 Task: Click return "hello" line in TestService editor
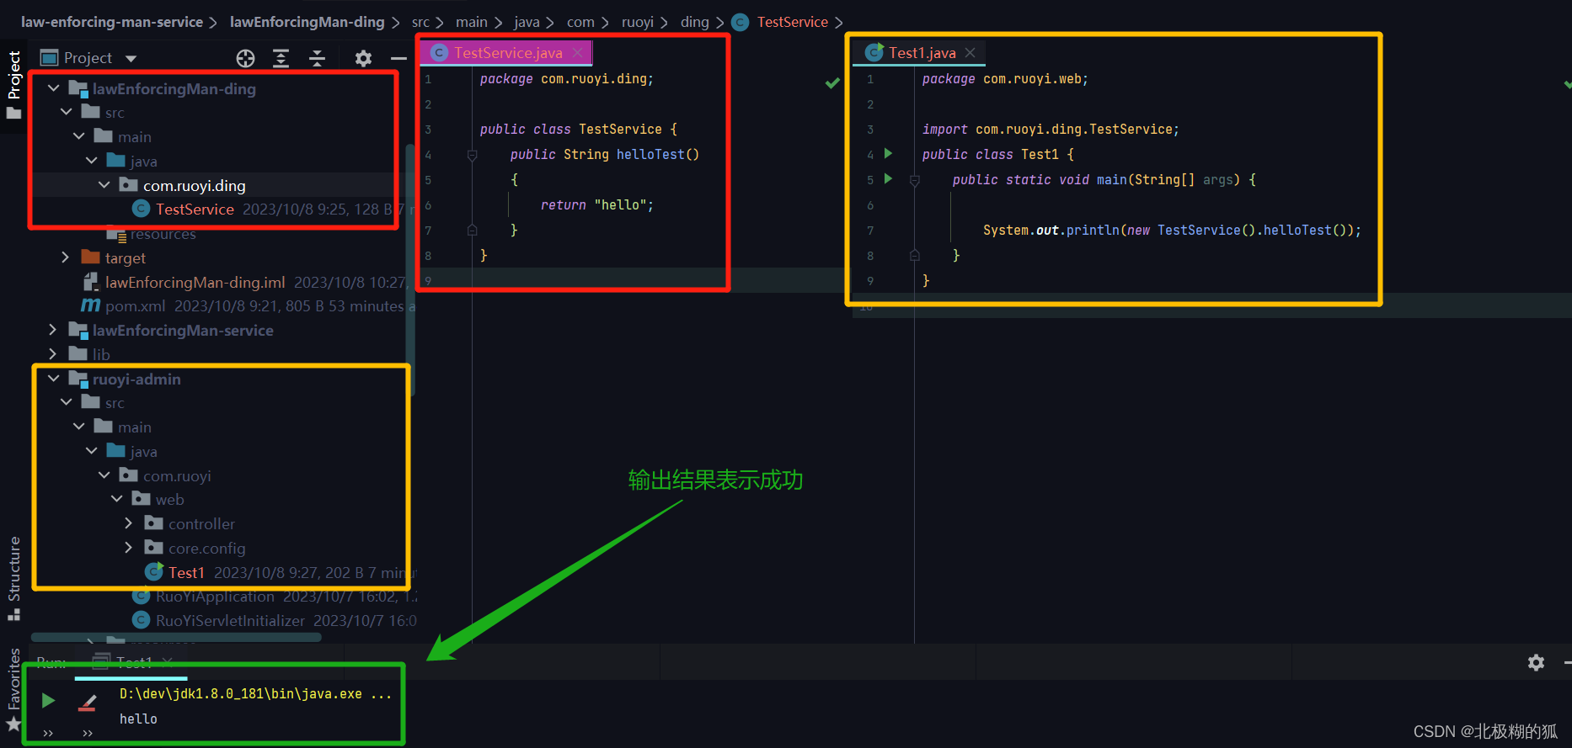click(x=596, y=204)
